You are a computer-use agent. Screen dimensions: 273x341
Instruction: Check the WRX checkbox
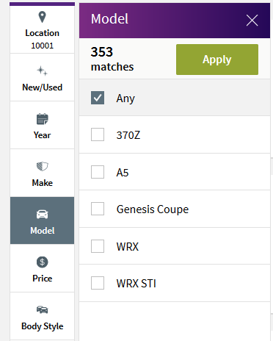98,246
